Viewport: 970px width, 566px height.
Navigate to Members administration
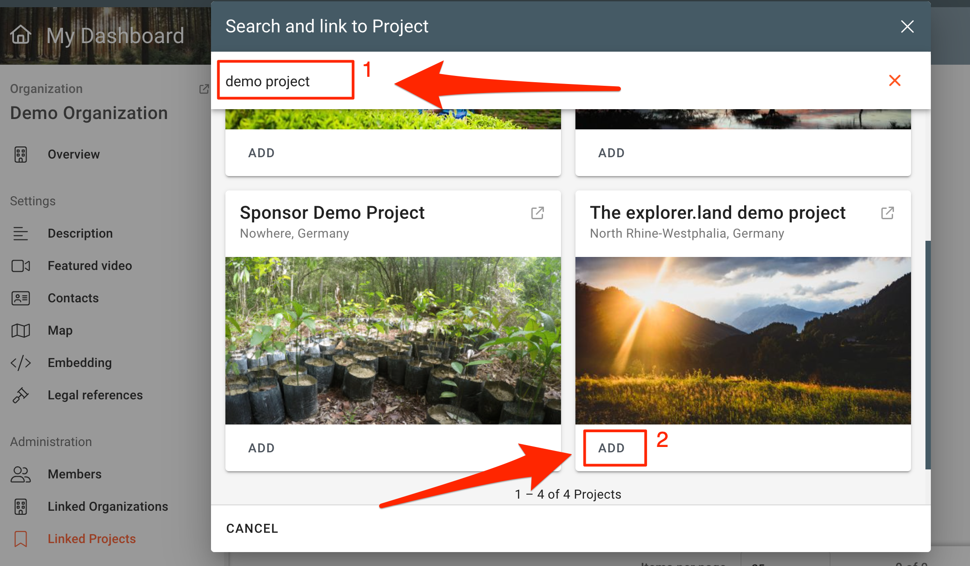pyautogui.click(x=74, y=474)
